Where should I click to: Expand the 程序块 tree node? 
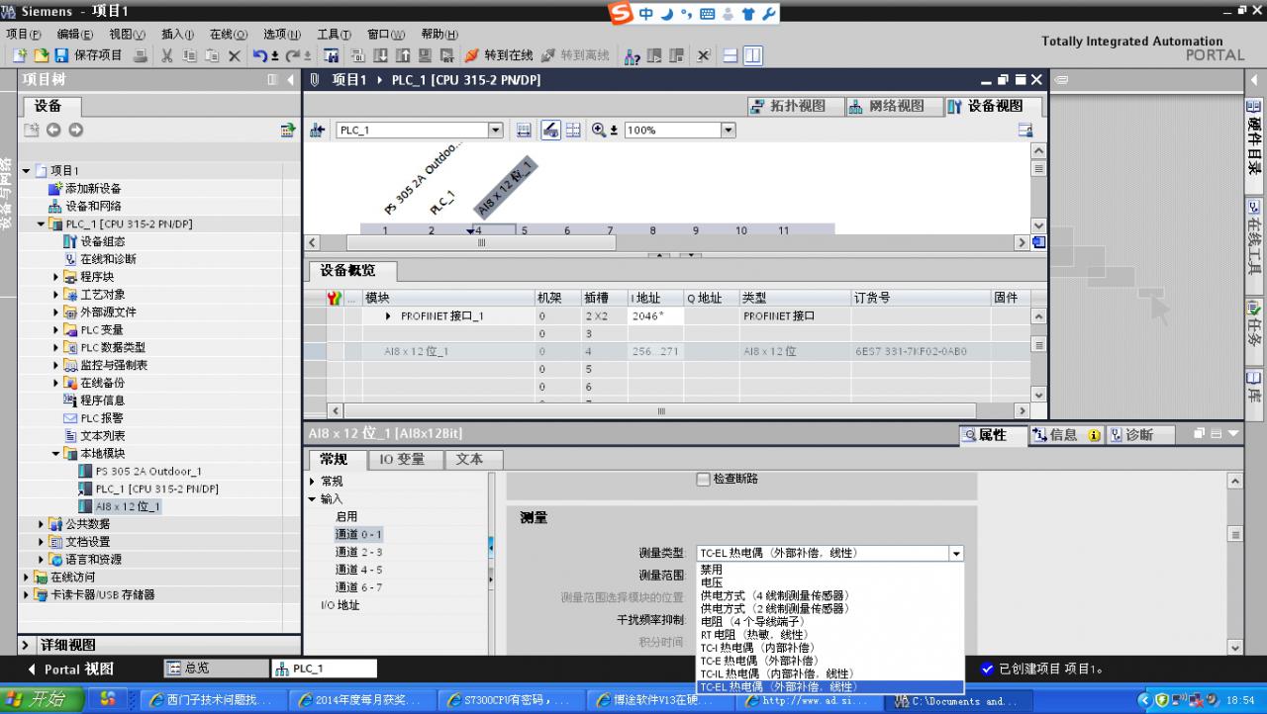pos(56,277)
